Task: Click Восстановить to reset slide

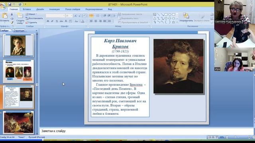Action: (34, 18)
